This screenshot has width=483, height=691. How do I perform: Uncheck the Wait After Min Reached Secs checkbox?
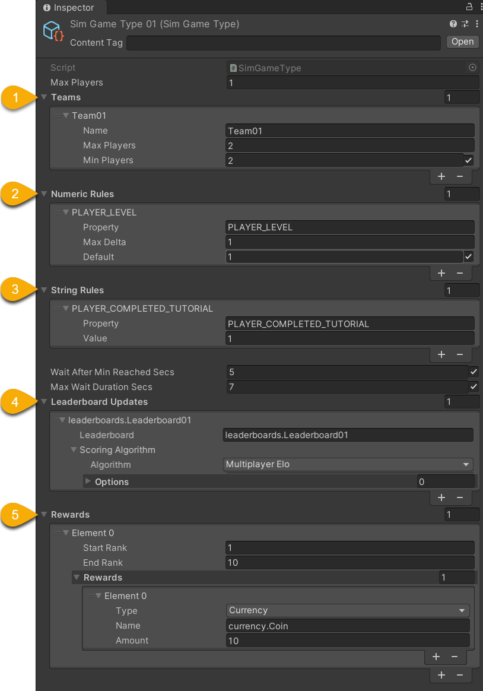tap(474, 372)
